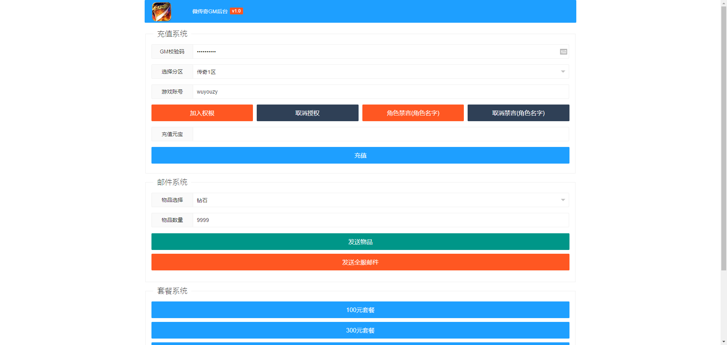The image size is (727, 345).
Task: Select the 物品数量 field showing 9999
Action: click(381, 220)
